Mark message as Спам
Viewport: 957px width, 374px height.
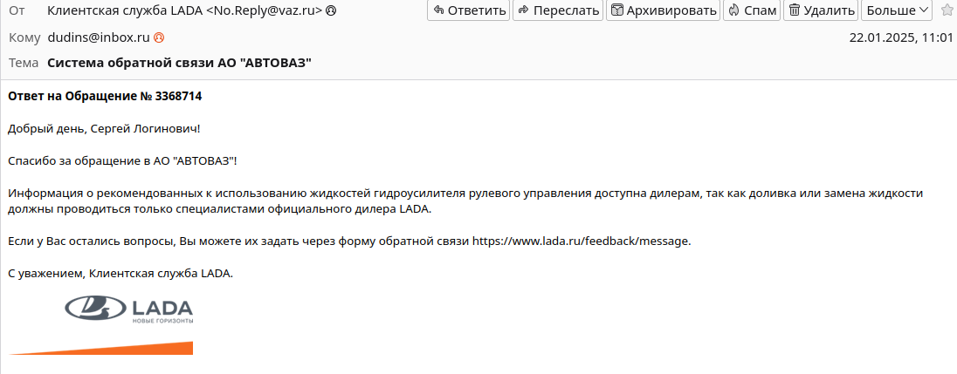point(752,10)
